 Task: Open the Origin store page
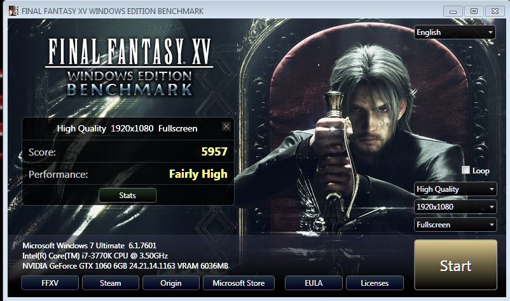click(171, 283)
